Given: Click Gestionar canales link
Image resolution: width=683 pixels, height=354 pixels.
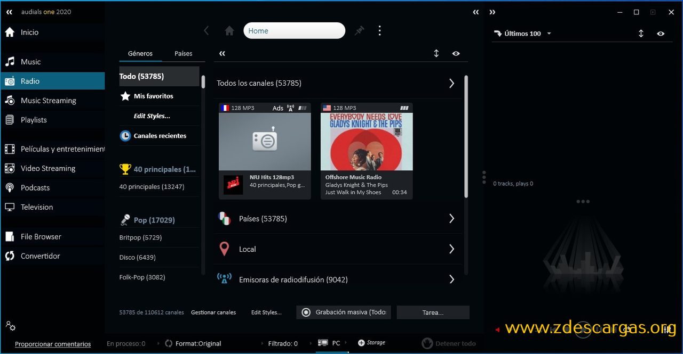Looking at the screenshot, I should (213, 312).
